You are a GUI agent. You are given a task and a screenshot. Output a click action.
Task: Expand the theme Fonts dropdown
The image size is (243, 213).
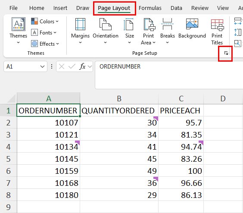point(44,33)
